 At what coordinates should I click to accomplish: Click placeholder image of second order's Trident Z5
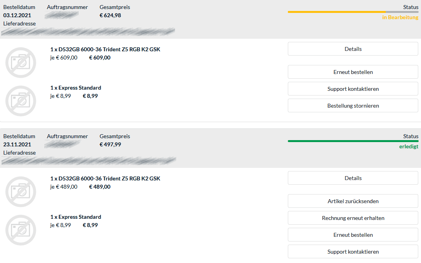(x=21, y=191)
